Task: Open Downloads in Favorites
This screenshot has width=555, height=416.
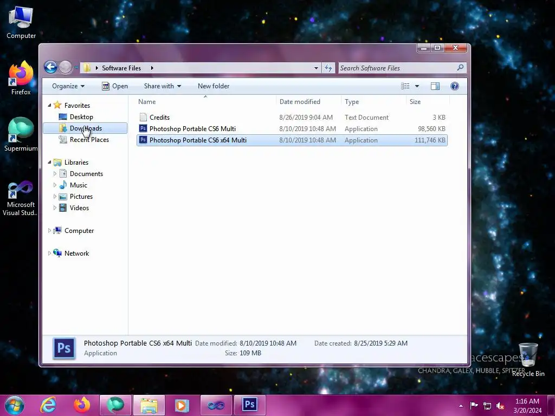Action: 85,128
